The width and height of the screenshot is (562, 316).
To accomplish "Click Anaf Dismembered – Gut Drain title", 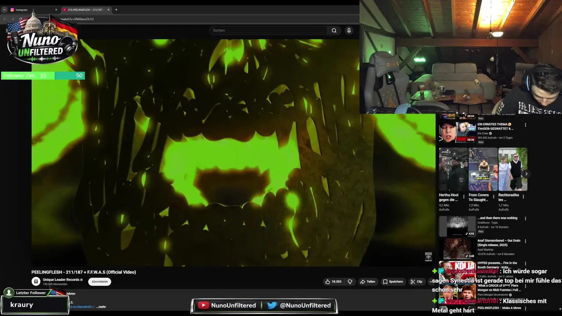I will pyautogui.click(x=499, y=243).
